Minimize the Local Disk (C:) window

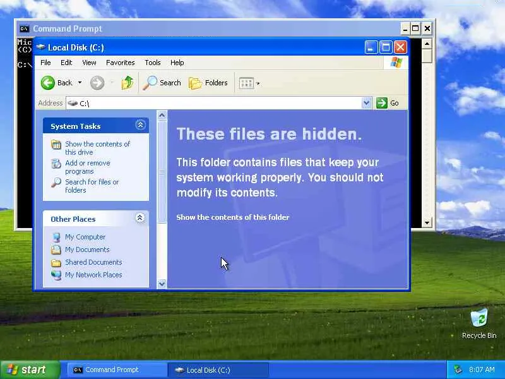tap(371, 47)
